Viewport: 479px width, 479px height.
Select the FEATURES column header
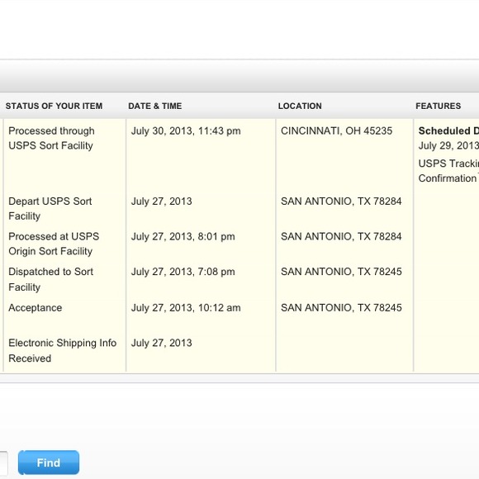pos(438,106)
